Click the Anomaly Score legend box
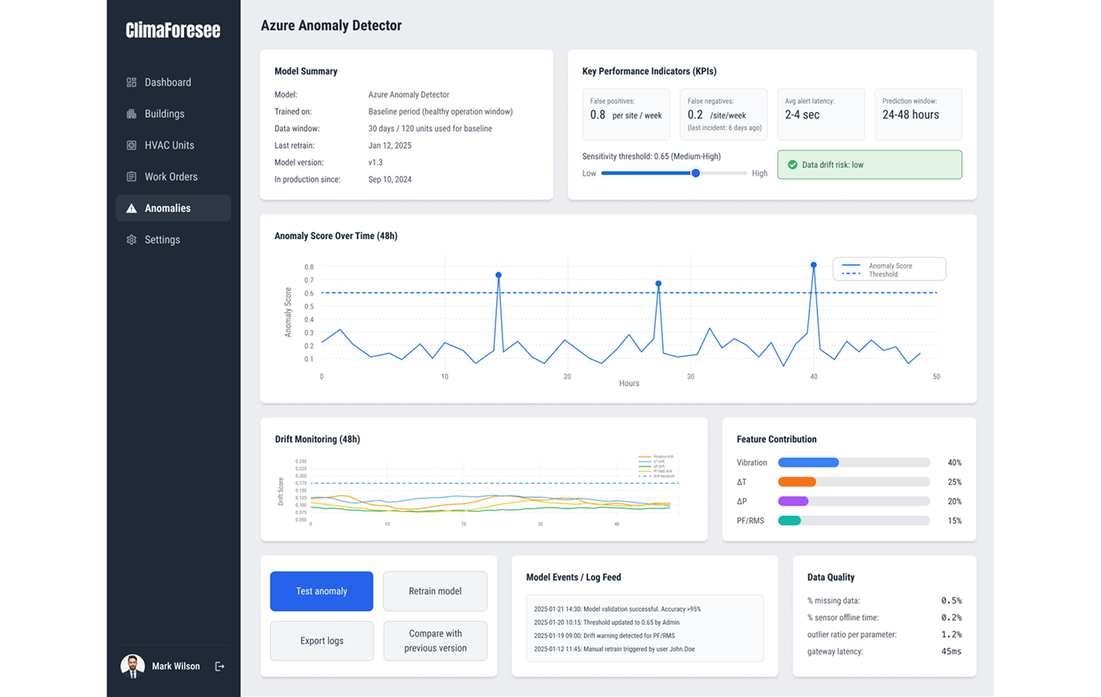Viewport: 1101px width, 697px height. (889, 270)
